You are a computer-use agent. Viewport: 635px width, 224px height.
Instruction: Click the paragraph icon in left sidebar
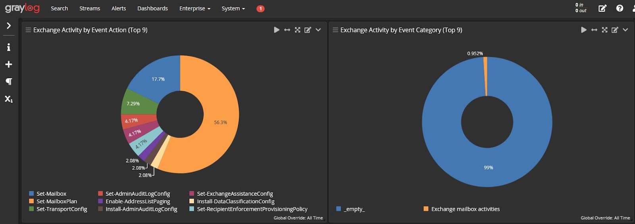pos(8,82)
